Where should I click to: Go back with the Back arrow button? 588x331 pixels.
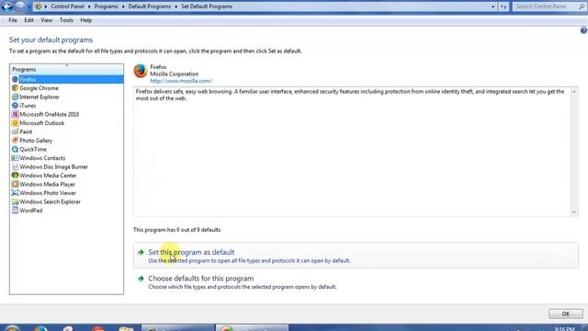tap(6, 6)
